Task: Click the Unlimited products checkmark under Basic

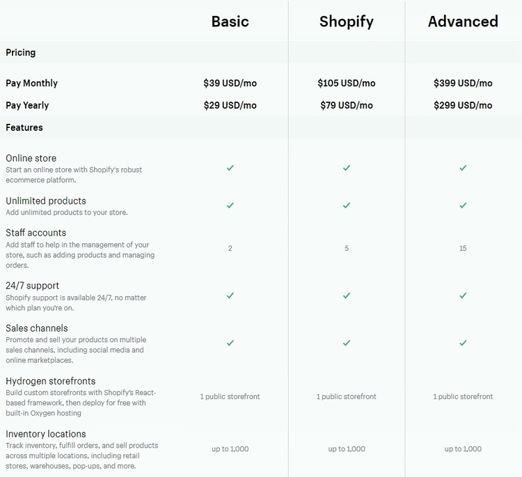Action: 230,205
